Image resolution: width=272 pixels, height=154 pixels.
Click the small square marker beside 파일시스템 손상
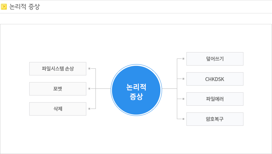click(89, 69)
